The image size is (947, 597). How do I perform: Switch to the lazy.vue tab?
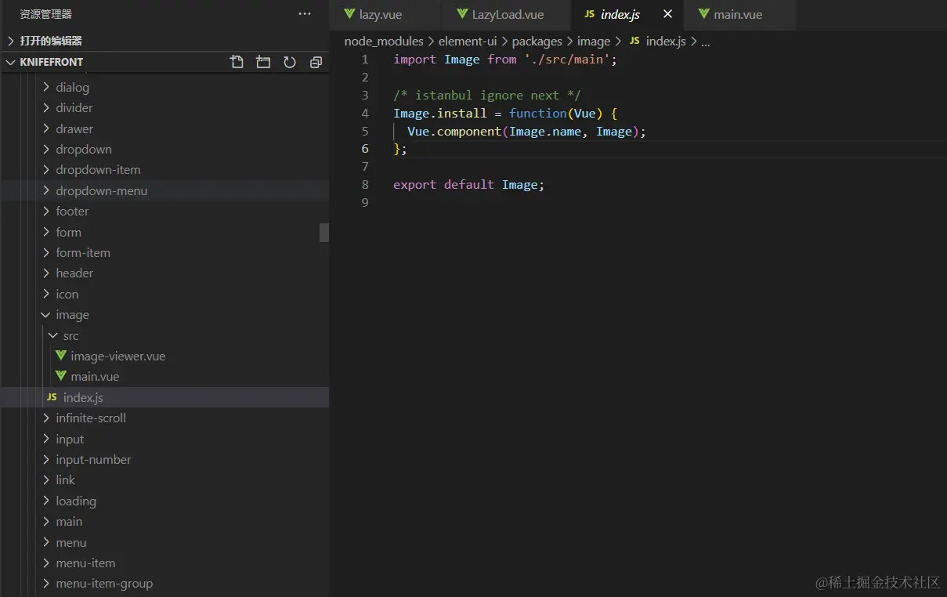[385, 15]
